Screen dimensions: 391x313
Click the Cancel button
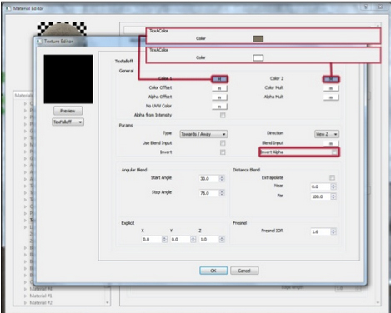(x=244, y=271)
